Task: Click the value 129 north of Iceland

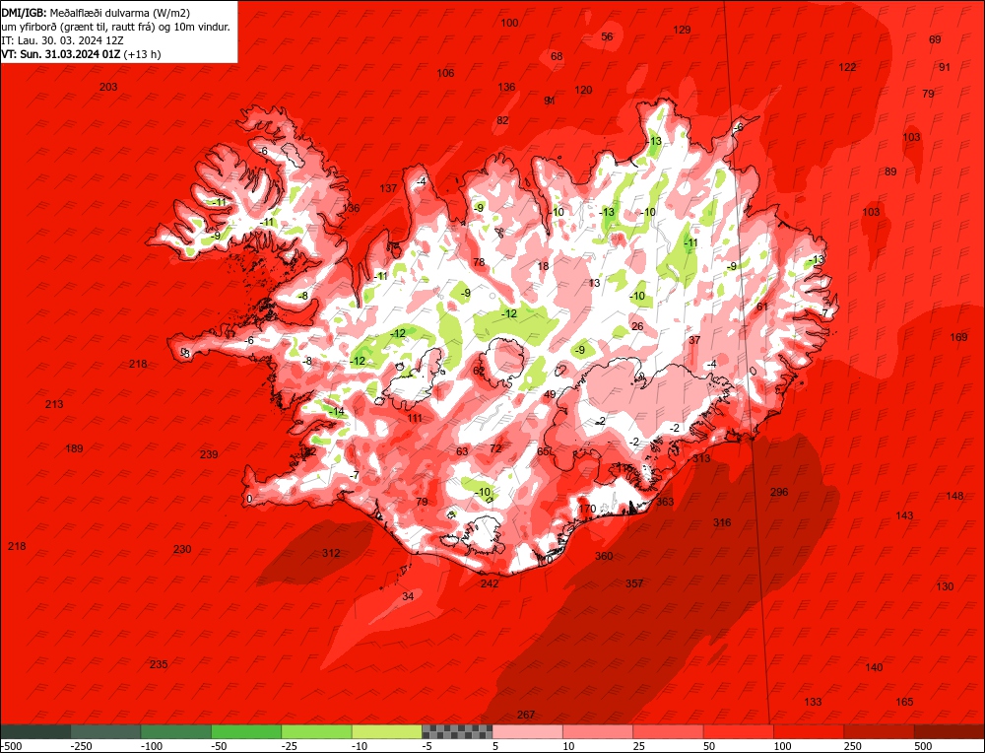Action: (682, 30)
